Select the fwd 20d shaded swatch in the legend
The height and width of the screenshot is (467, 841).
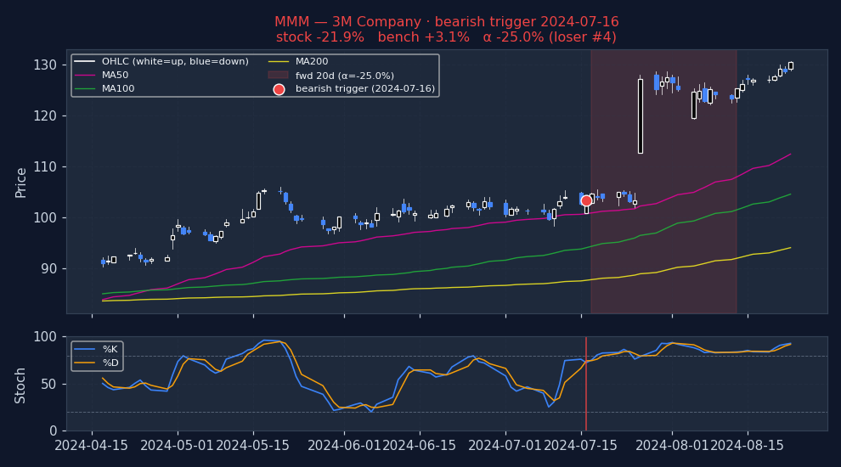pos(279,76)
